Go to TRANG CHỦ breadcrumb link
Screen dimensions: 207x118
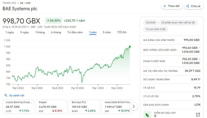9,3
